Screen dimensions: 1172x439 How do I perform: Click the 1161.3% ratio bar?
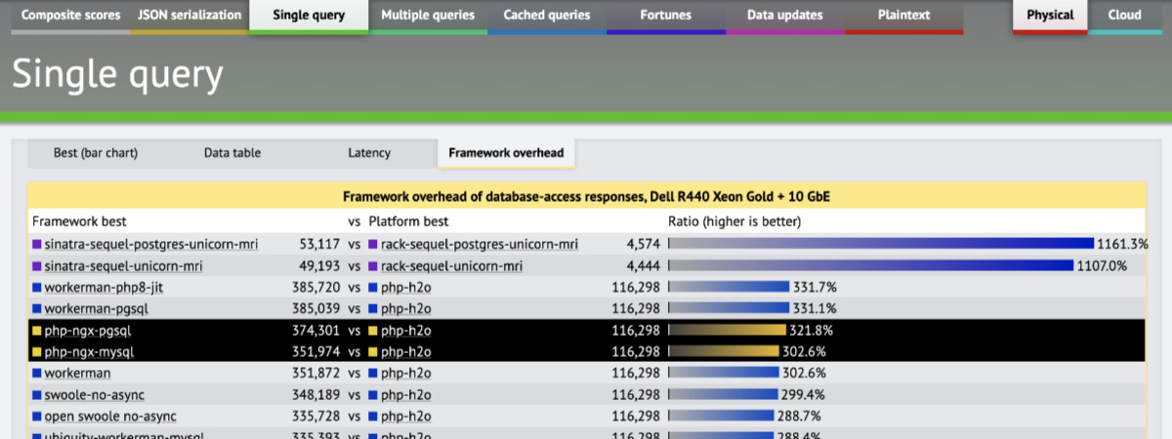point(880,244)
